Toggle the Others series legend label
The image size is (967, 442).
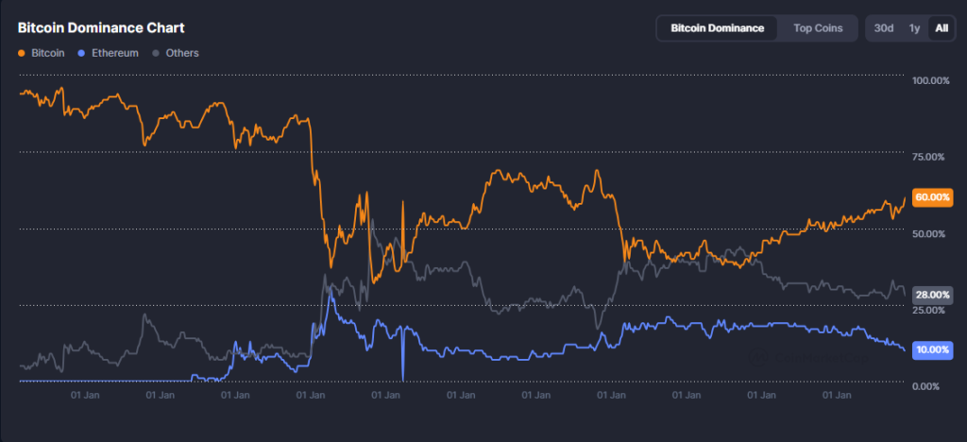pos(181,54)
